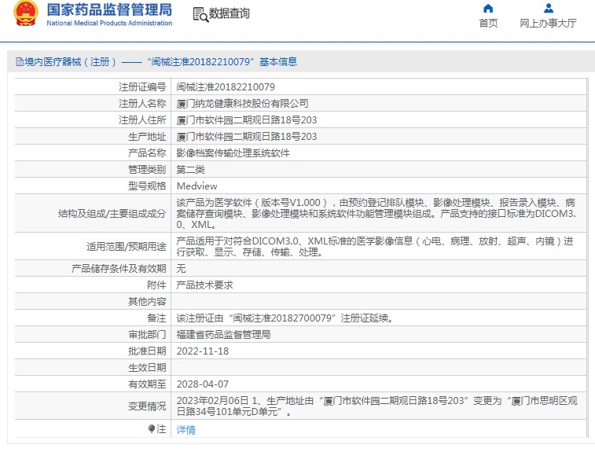
Task: Open the 详情 link
Action: pos(185,430)
